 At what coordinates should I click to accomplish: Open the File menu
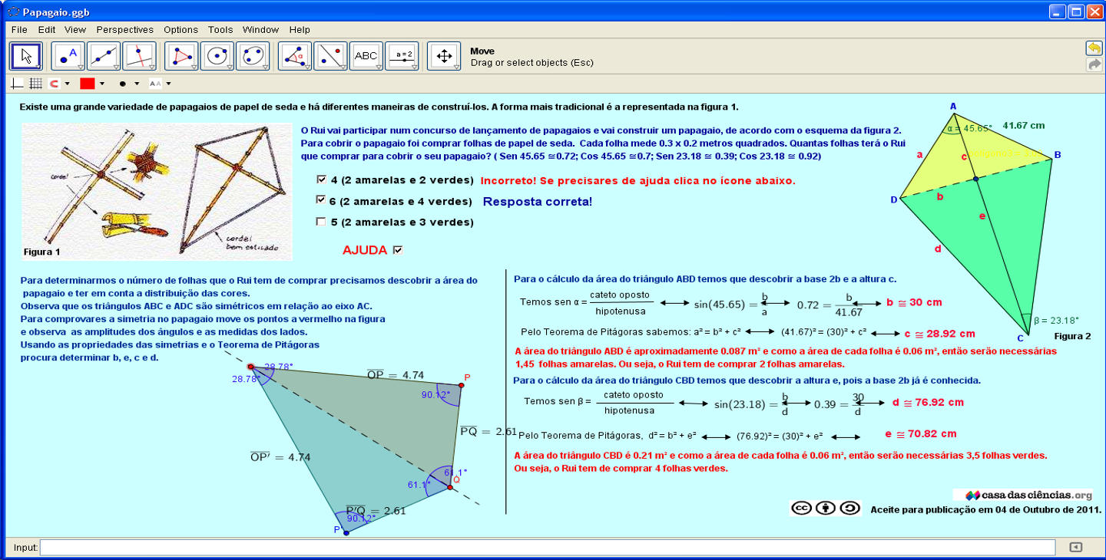[19, 30]
